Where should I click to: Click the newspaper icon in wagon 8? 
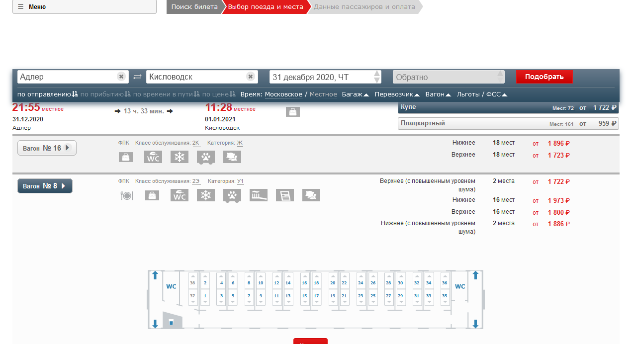[x=285, y=195]
